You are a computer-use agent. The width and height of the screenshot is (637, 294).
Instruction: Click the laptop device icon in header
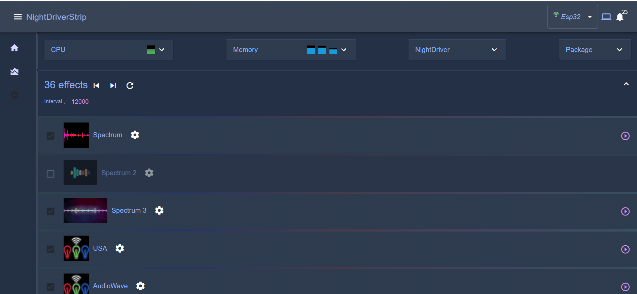pos(606,17)
